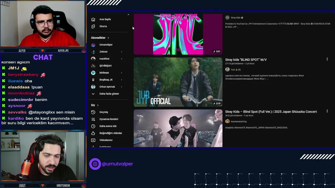Open UmutvAlper channel avatar

coord(93,45)
